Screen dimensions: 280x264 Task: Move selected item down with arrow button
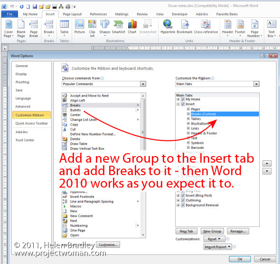pos(267,171)
